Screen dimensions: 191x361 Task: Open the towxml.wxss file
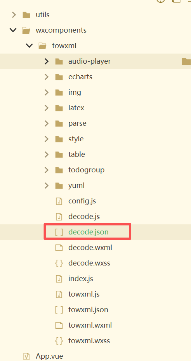coord(89,341)
